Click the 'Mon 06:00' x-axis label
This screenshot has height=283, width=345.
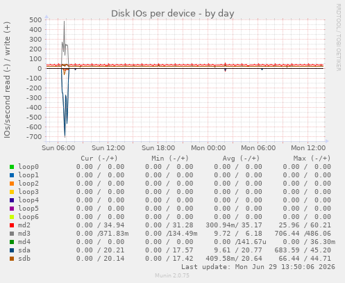[258, 148]
